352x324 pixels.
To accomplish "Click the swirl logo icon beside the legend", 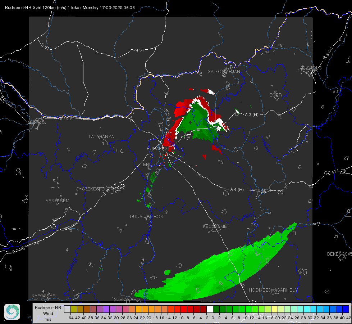I will (x=12, y=312).
